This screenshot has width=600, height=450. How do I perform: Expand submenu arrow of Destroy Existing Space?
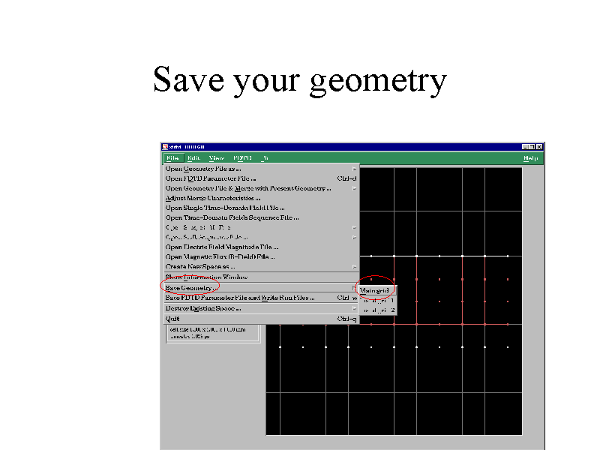point(354,308)
